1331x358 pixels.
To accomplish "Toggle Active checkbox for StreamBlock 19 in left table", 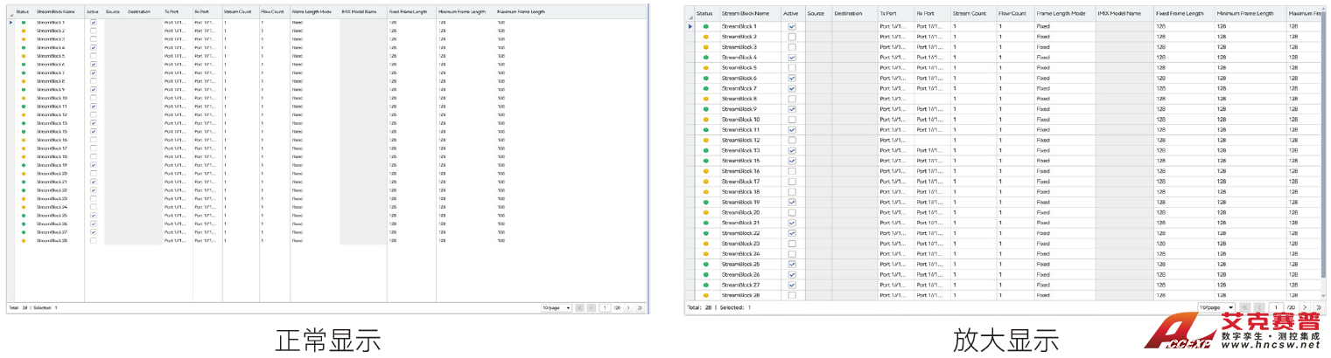I will [x=93, y=165].
